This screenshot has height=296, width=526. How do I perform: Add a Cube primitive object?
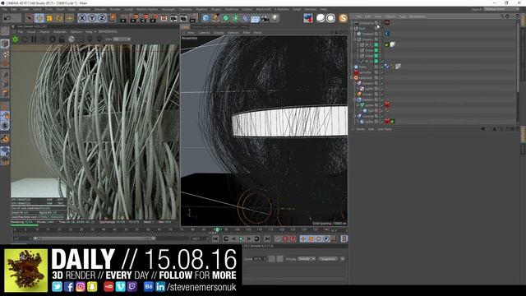206,18
